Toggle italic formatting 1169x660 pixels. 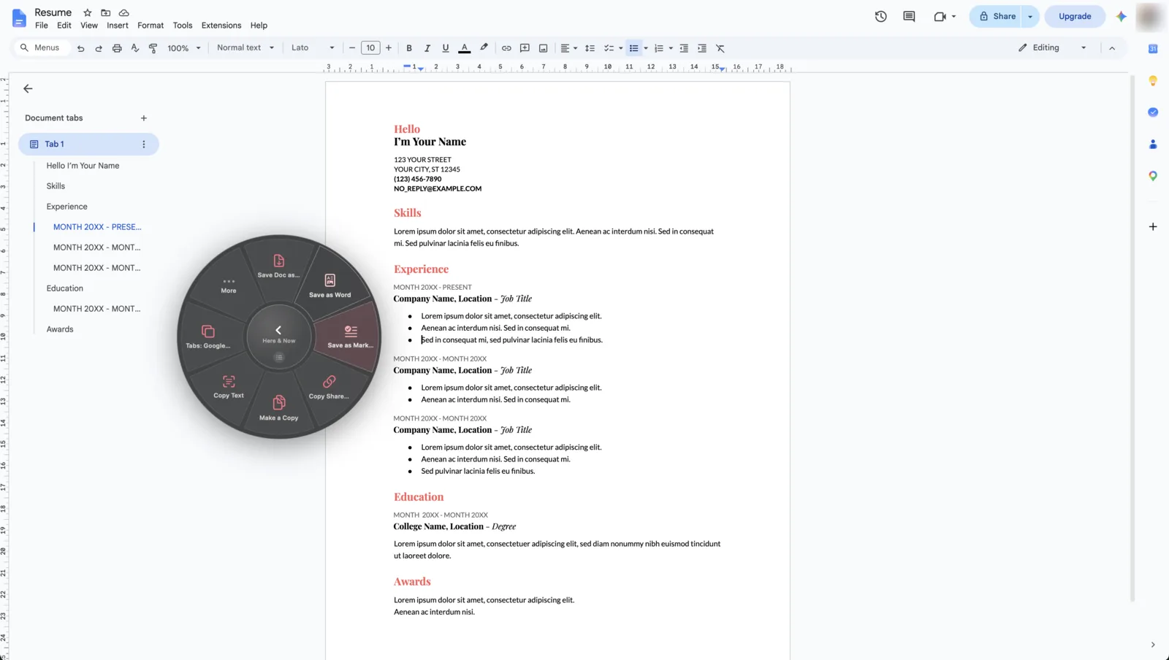[427, 48]
